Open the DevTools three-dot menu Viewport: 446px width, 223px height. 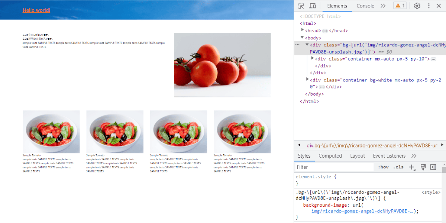tap(429, 6)
